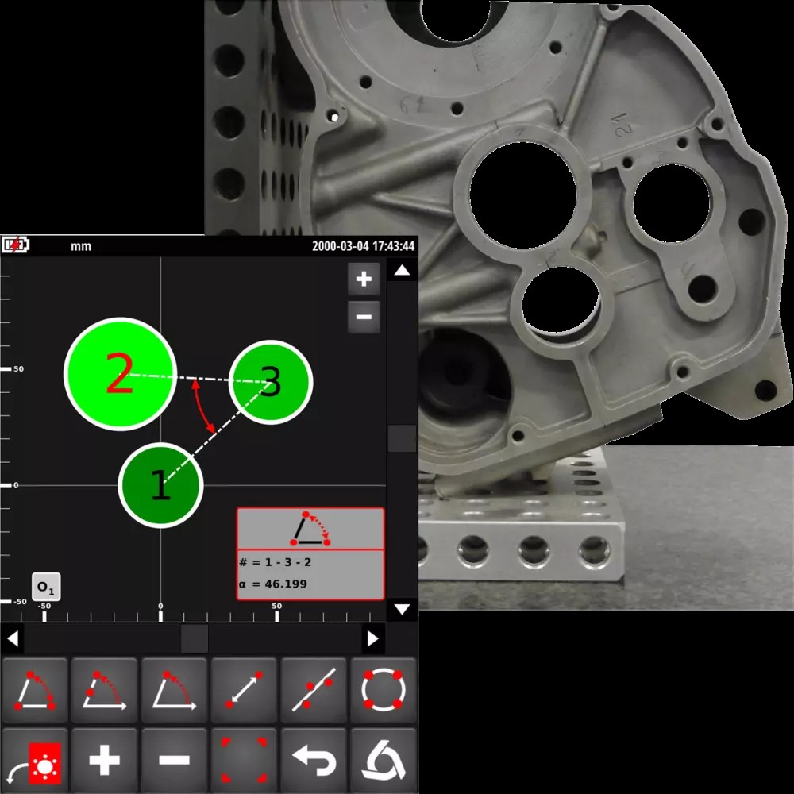
Task: Click the battery status icon
Action: coord(15,245)
